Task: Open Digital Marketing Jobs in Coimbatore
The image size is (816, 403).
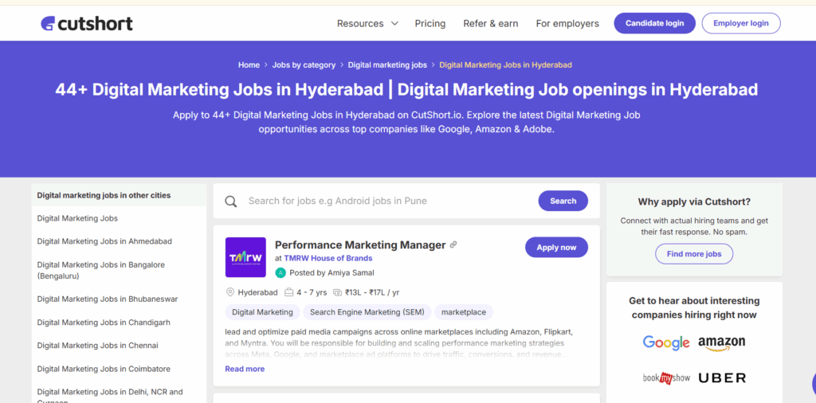Action: (x=104, y=369)
